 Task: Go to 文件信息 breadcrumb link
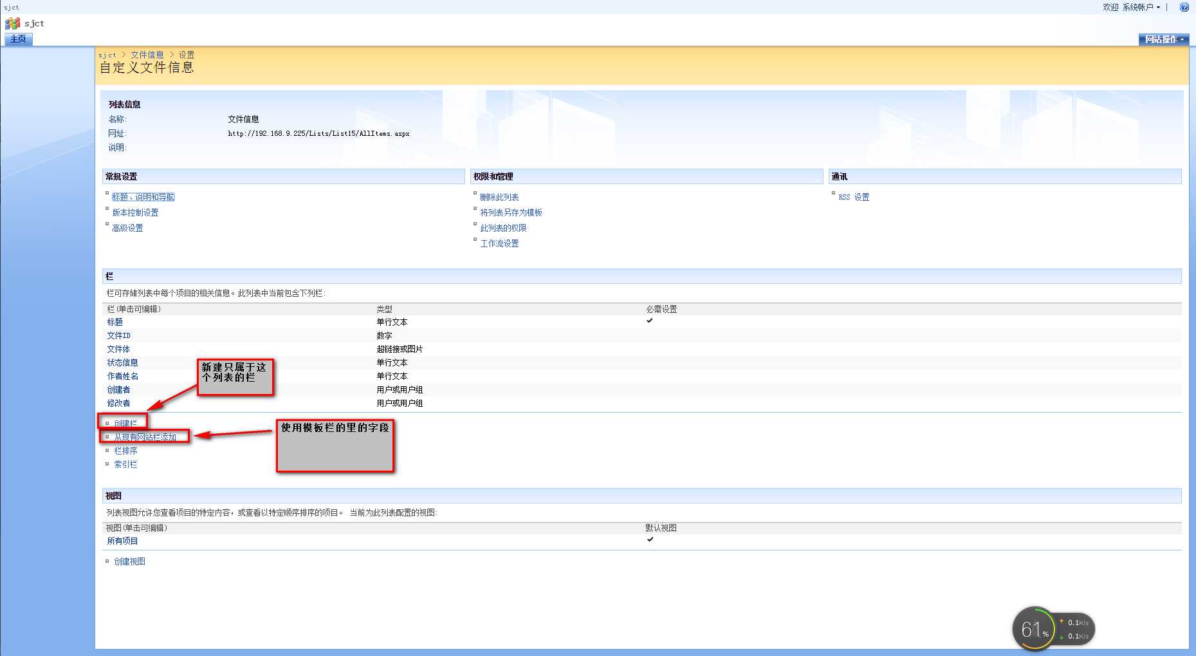(147, 55)
